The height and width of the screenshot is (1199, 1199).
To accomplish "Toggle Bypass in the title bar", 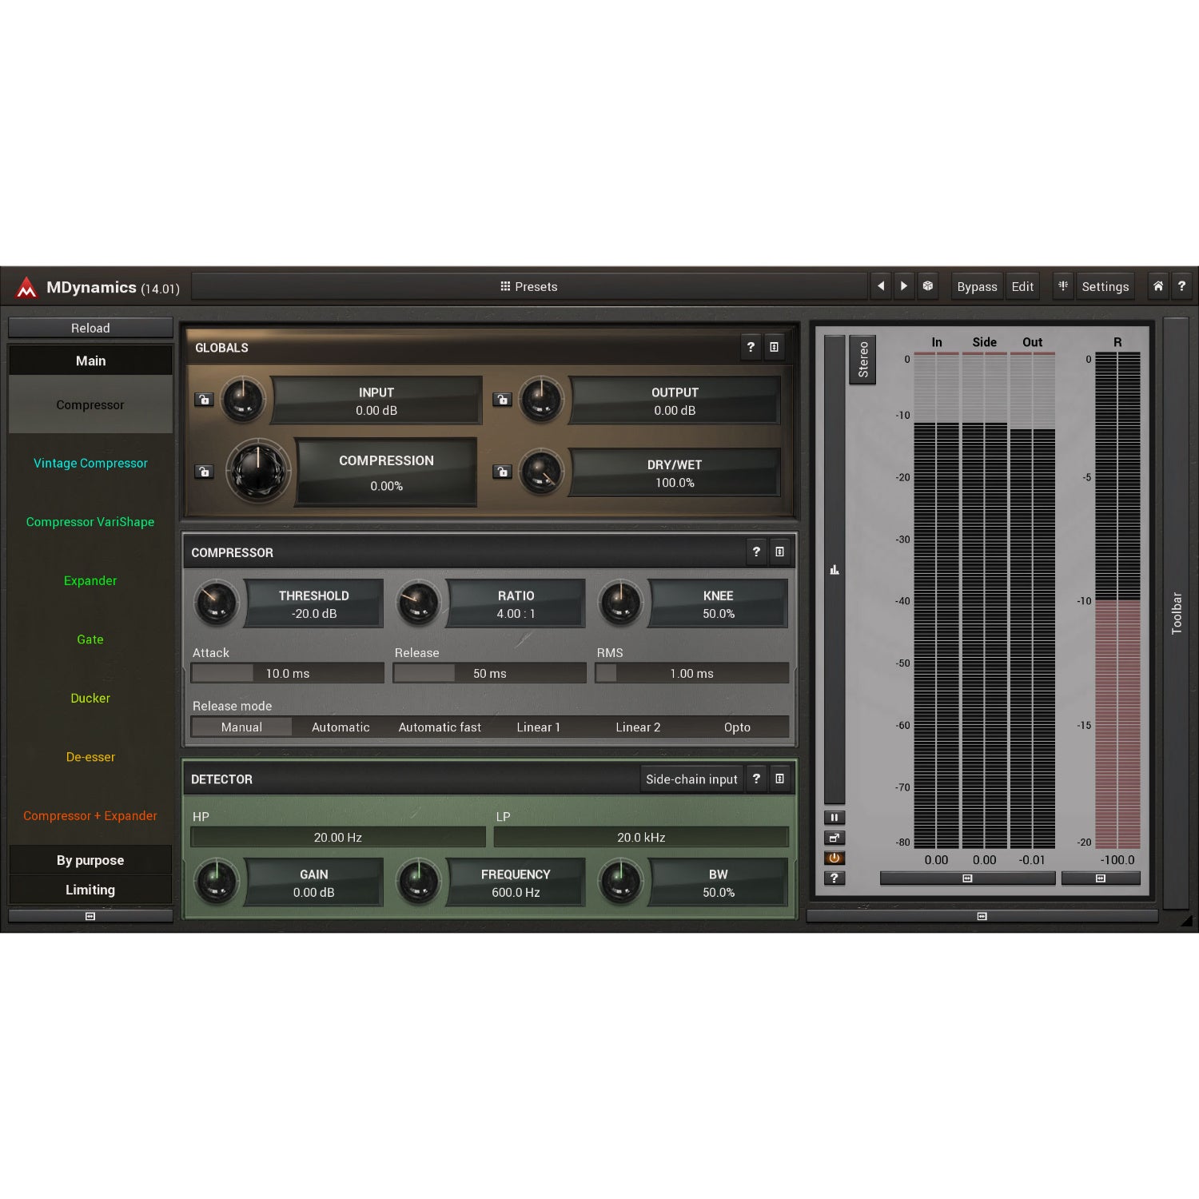I will click(977, 286).
